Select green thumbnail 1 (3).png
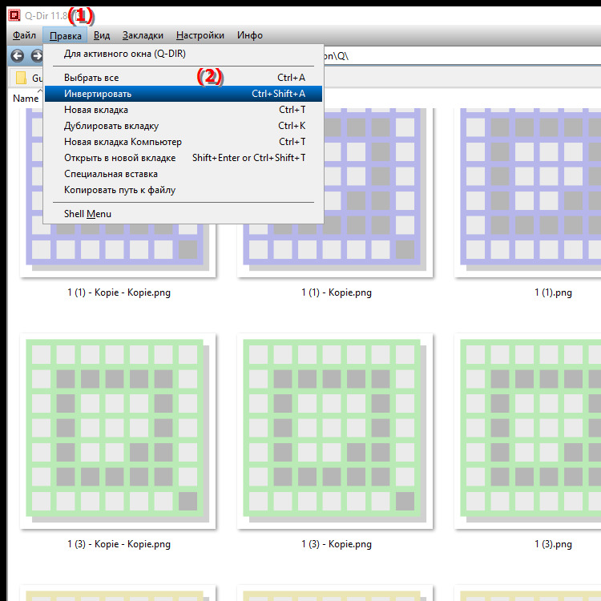Viewport: 601px width, 601px height. point(527,431)
